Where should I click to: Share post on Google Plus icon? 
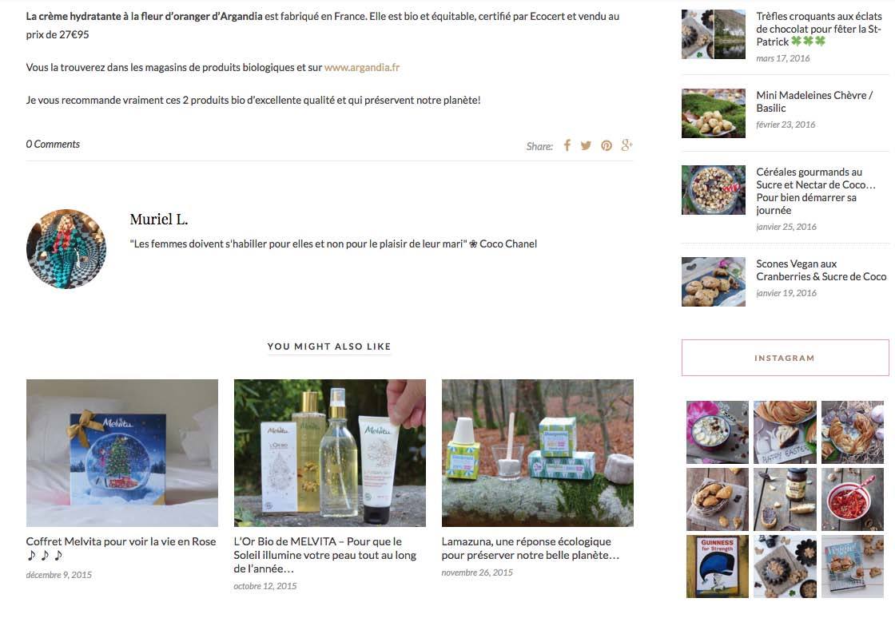pyautogui.click(x=626, y=145)
